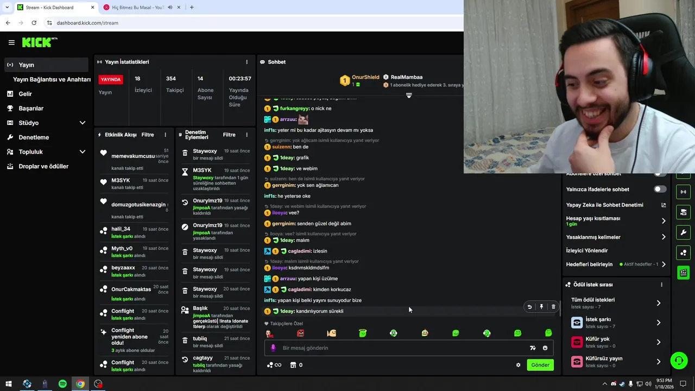
Task: Pin the highlighted chat message
Action: tap(541, 307)
